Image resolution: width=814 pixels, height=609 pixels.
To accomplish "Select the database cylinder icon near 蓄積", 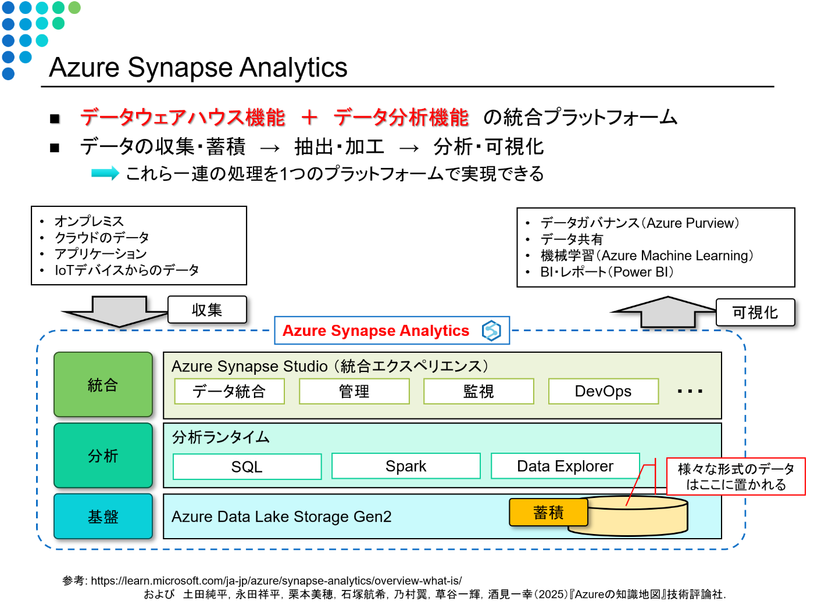I will [x=634, y=514].
